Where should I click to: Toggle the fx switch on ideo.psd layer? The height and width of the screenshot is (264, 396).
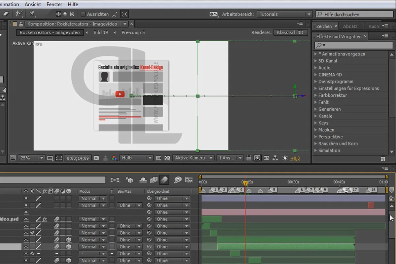pos(45,219)
